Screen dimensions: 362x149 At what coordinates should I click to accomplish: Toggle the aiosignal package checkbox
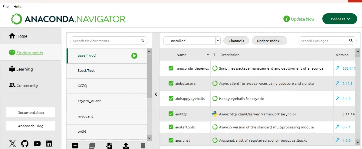coord(171,140)
